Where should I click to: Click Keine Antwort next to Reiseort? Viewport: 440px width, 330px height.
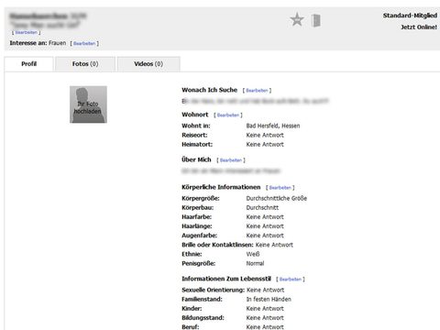265,135
